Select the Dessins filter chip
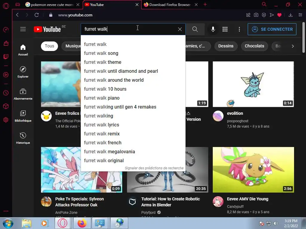Viewport: 306px width, 229px height. [x=226, y=46]
